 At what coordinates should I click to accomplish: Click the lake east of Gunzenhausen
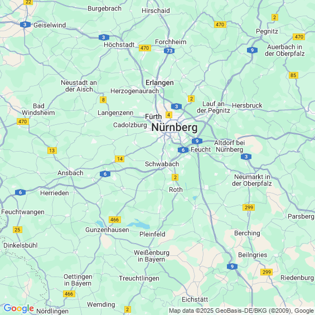tap(139, 224)
